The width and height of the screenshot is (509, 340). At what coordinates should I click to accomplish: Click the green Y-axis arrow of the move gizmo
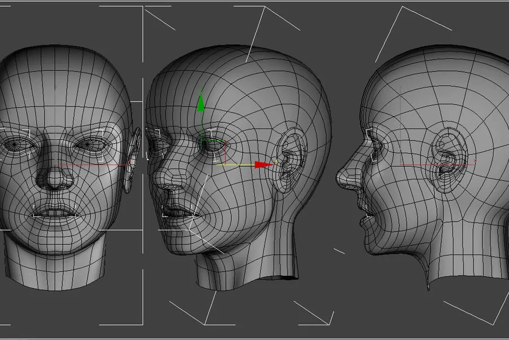pos(201,103)
